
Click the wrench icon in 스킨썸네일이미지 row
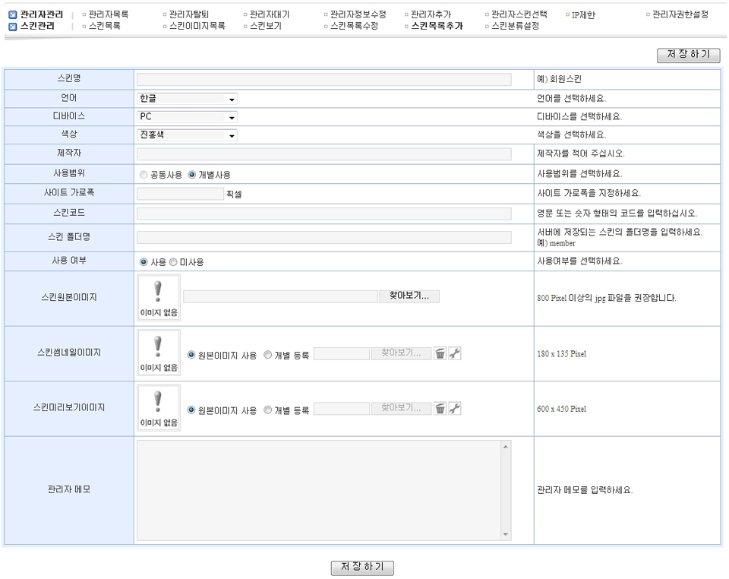[455, 353]
